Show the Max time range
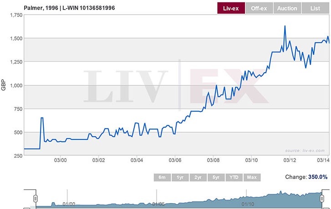331x209 pixels. [252, 177]
